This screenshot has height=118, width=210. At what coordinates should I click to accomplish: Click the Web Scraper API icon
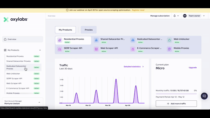coord(96,49)
